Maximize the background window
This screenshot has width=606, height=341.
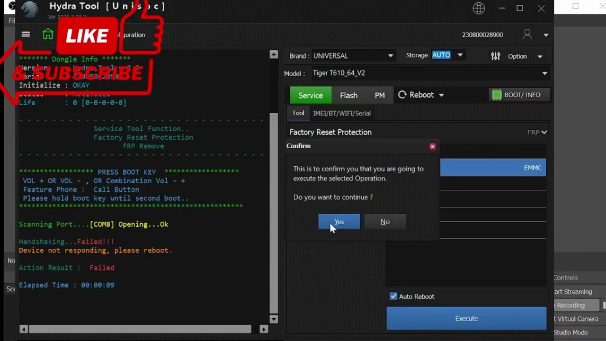pos(576,6)
